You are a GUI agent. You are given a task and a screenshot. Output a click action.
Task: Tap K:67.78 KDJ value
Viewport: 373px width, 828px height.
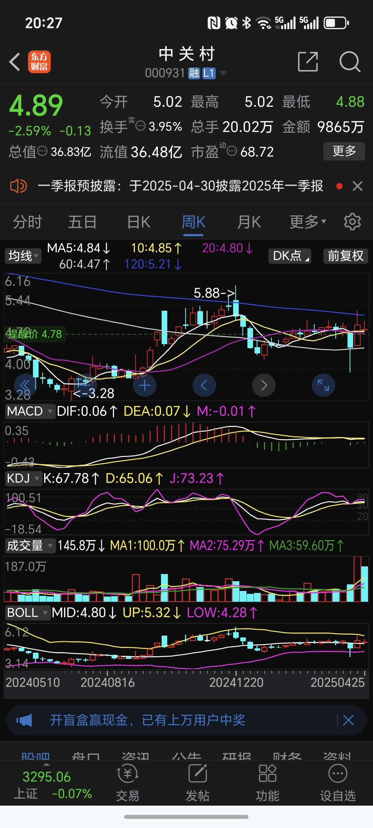[x=71, y=479]
